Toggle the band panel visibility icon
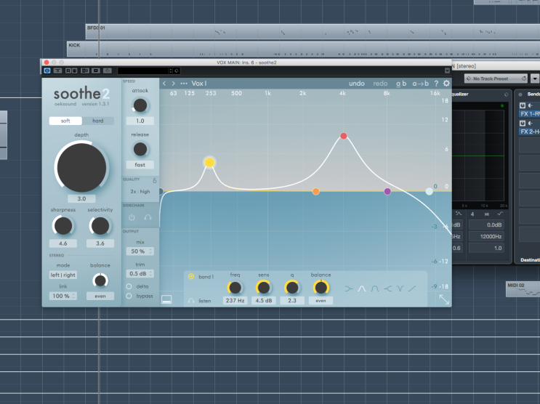Screen dimensions: 540x404 [x=166, y=299]
